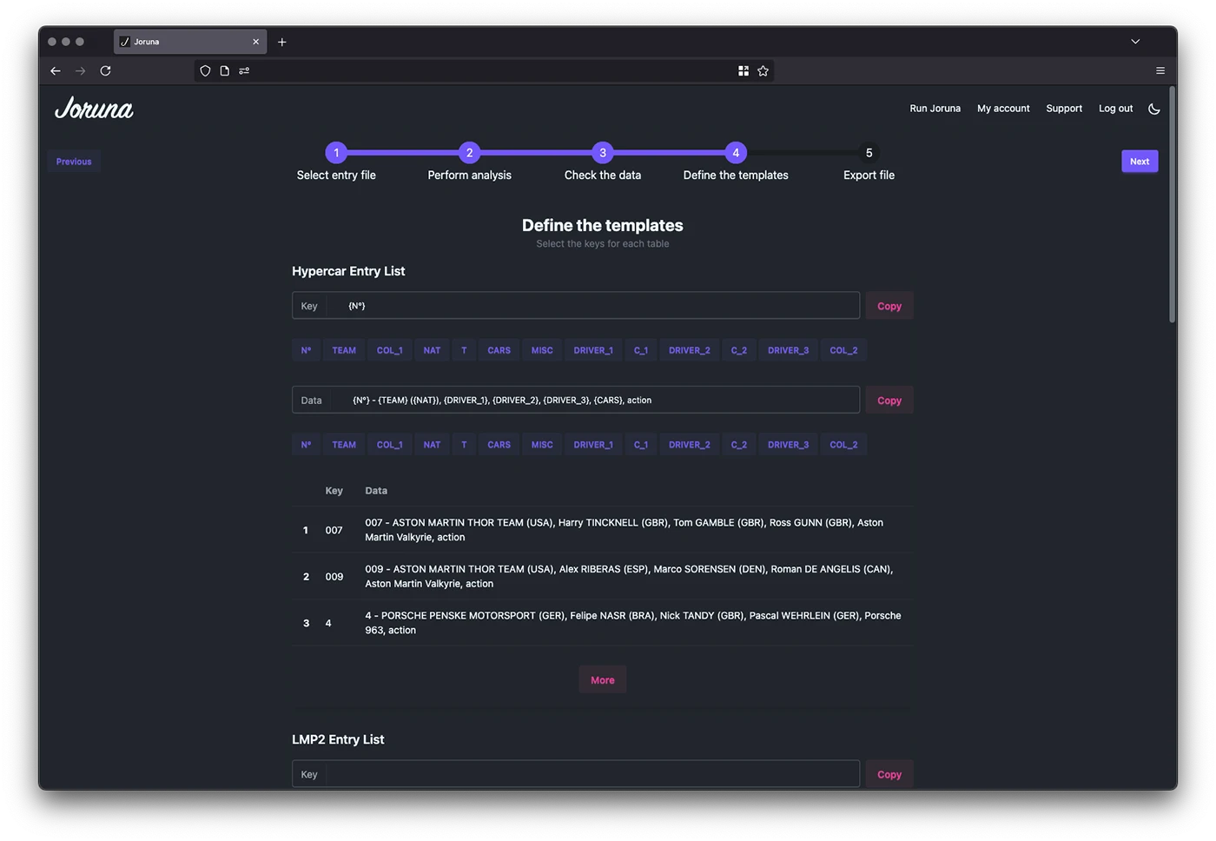This screenshot has width=1216, height=841.
Task: Open the sliders icon next to the address field
Action: point(244,70)
